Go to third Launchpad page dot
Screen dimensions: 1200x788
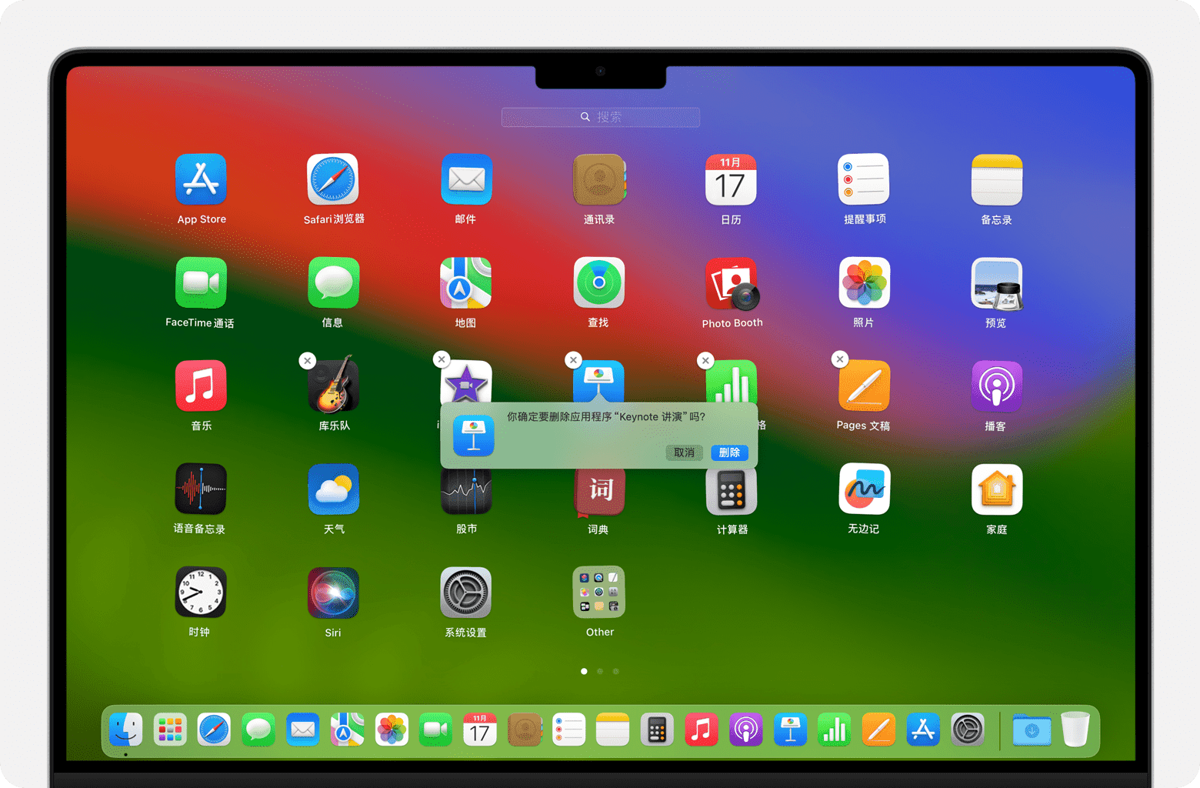(615, 671)
